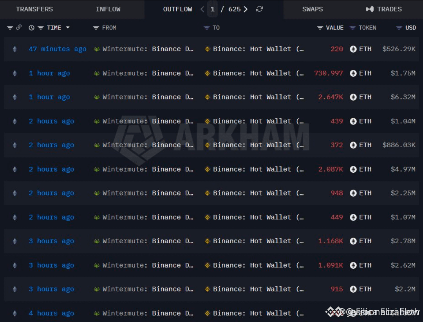Click Binance logo icon in $6.32M row
Screen dimensions: 423x322
click(x=207, y=97)
